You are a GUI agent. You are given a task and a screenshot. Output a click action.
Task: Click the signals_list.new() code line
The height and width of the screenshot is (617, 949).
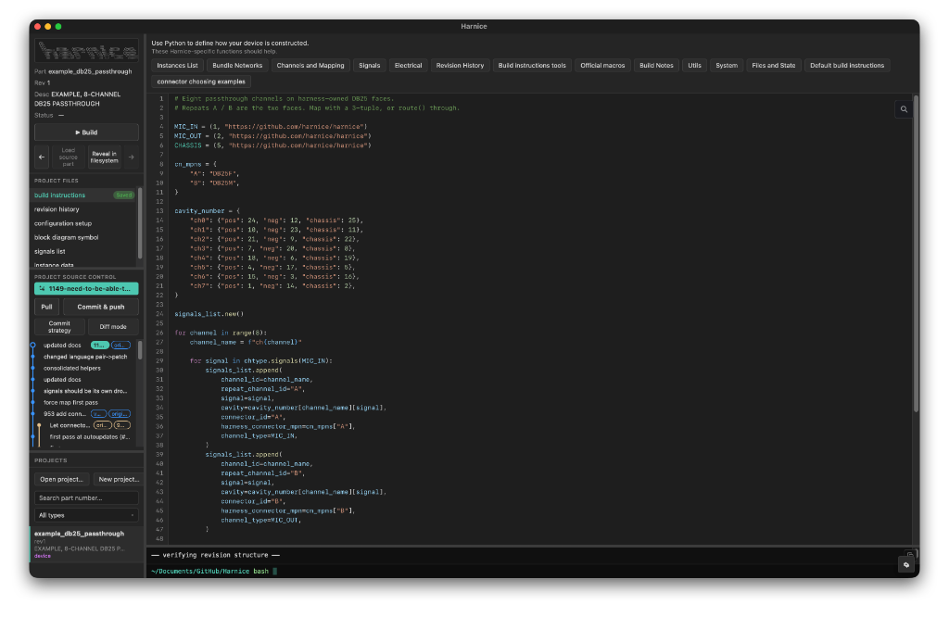(209, 315)
